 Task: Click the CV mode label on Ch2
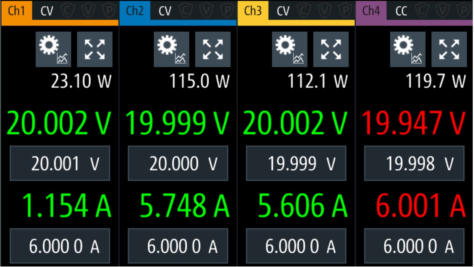coord(165,11)
